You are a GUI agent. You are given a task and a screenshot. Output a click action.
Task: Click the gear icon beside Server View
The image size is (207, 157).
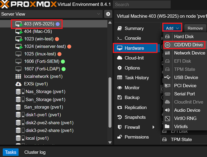[108, 14]
